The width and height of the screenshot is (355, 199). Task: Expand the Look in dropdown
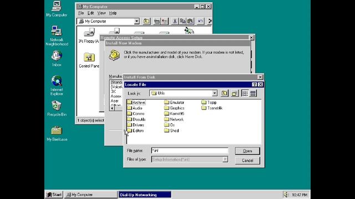click(x=215, y=93)
